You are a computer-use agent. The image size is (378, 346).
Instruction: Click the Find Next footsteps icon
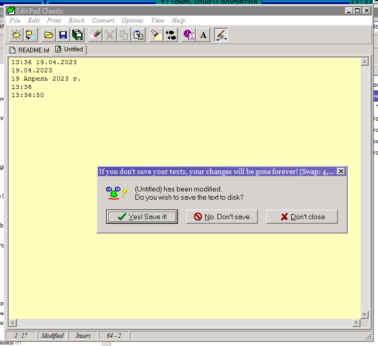point(171,35)
